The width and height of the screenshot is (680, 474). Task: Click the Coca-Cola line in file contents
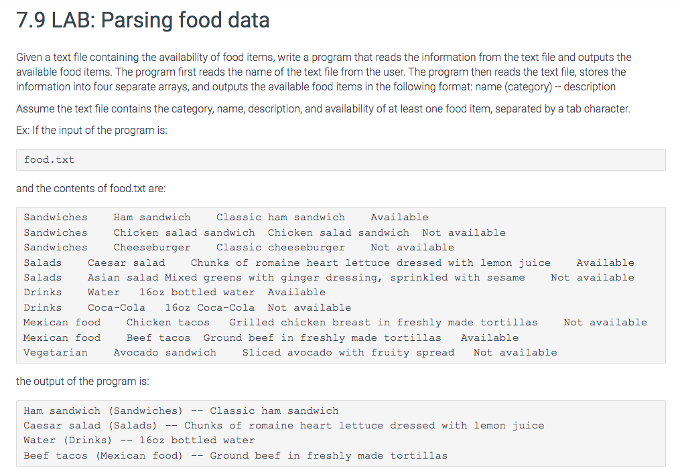click(188, 307)
